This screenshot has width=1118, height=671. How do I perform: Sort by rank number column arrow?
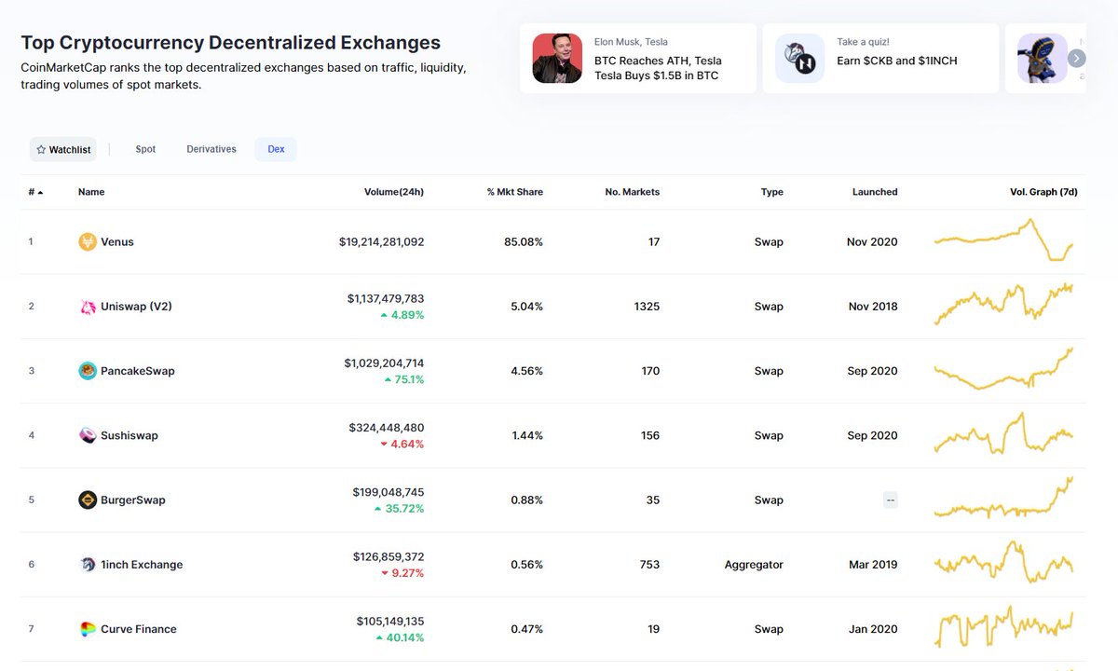[35, 192]
